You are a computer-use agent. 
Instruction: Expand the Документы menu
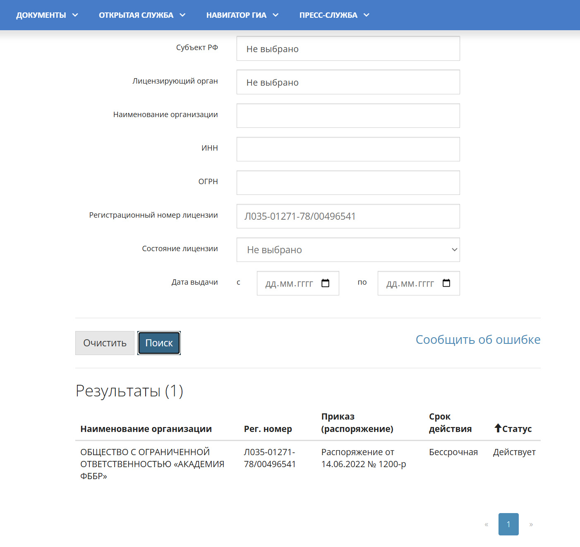point(47,15)
